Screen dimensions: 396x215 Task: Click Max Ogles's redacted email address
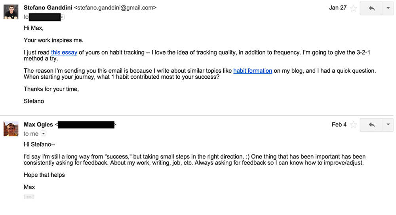tap(86, 124)
